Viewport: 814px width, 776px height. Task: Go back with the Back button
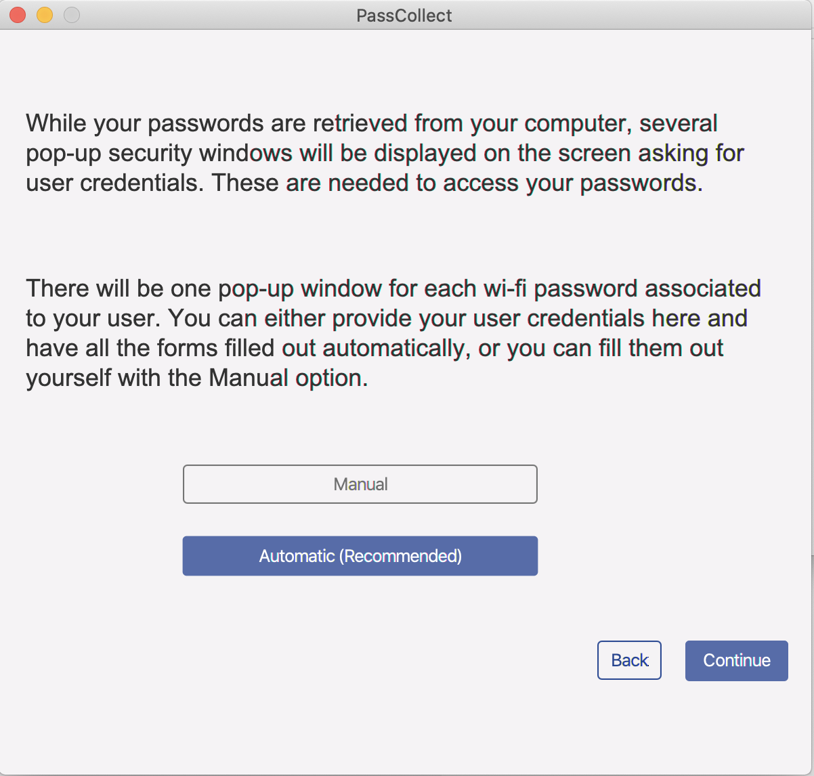629,660
